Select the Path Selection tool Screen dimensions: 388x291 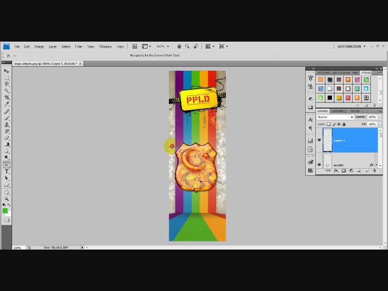coord(7,178)
